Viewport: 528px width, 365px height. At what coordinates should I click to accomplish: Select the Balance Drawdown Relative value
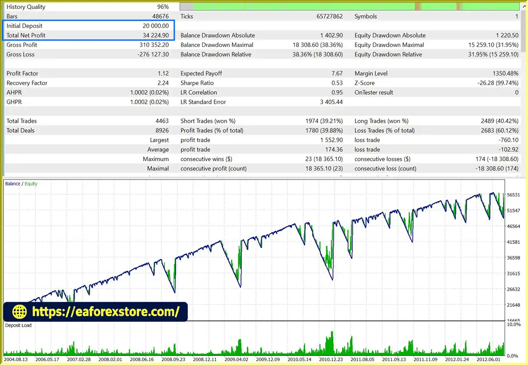coord(317,54)
